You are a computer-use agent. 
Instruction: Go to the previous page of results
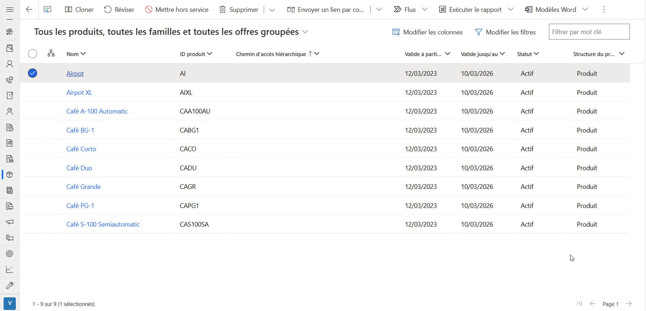592,304
